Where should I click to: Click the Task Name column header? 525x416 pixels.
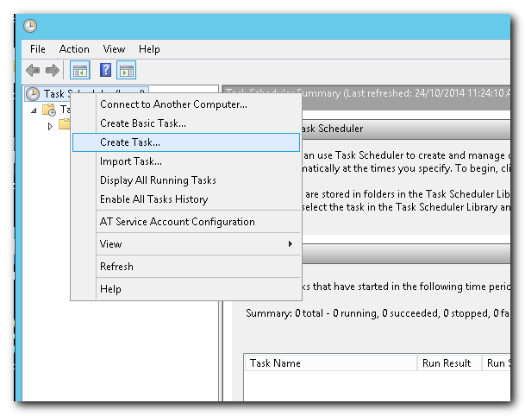point(331,363)
